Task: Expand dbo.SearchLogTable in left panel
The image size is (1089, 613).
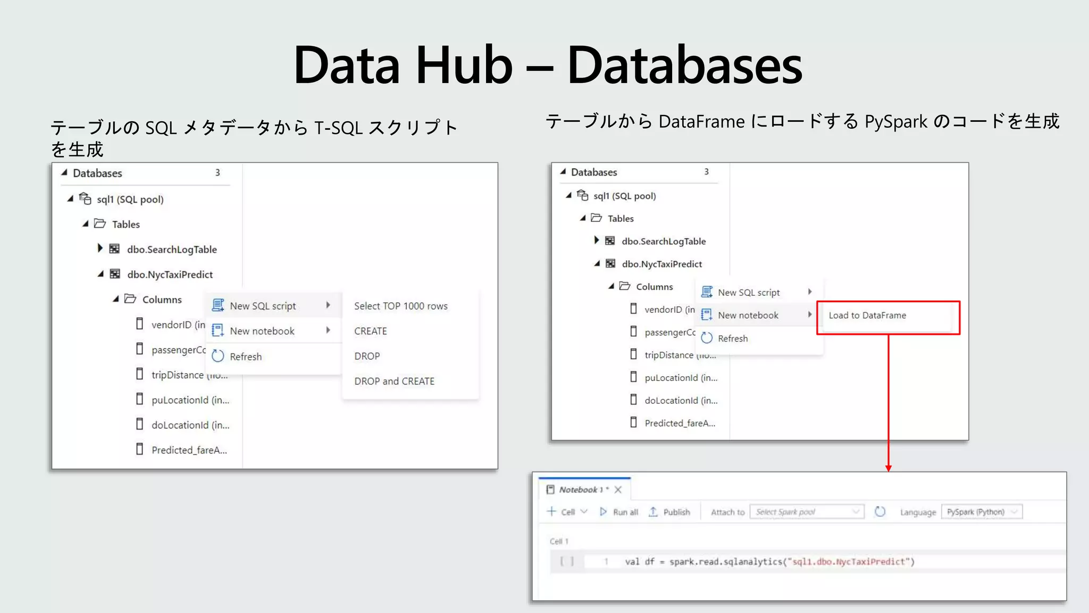Action: coord(99,248)
